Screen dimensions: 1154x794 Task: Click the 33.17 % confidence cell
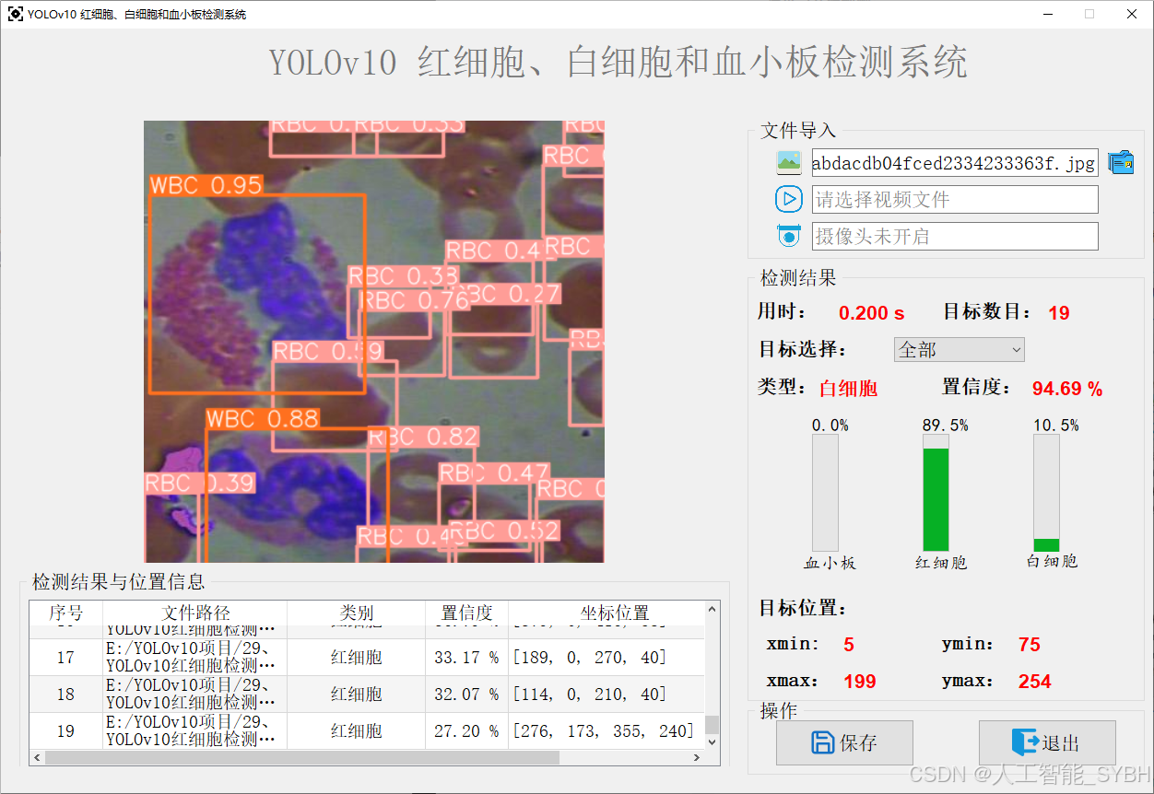tap(467, 658)
